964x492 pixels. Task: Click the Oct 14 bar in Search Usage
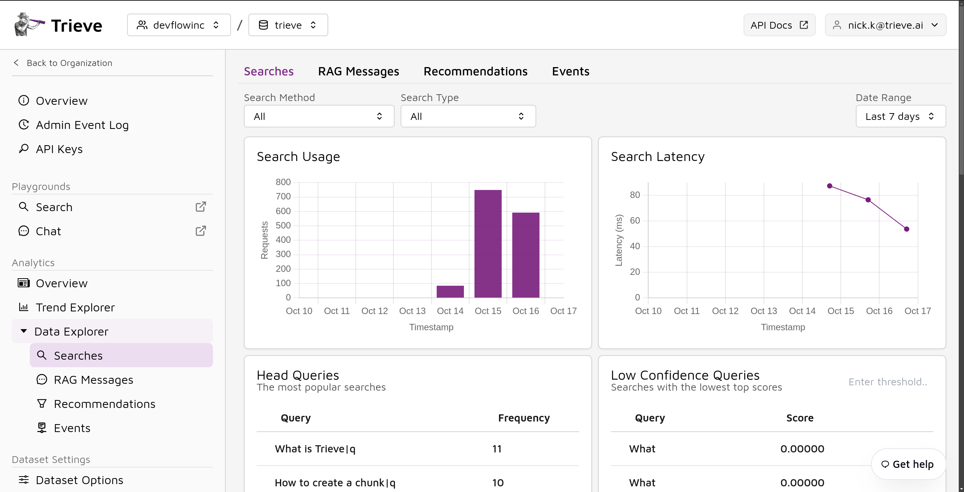point(450,291)
